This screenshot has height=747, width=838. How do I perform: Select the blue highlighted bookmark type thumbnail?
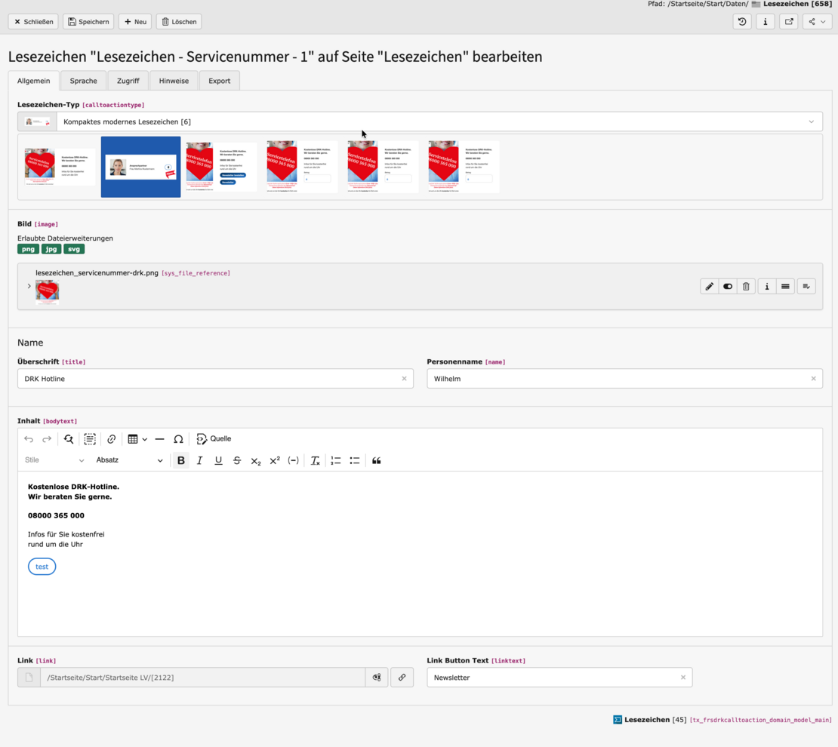click(x=141, y=167)
